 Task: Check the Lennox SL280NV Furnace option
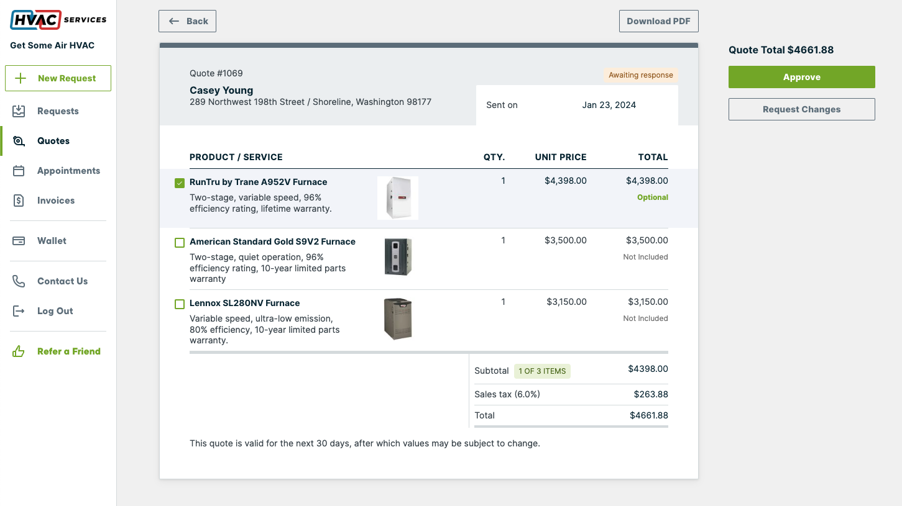(x=180, y=304)
